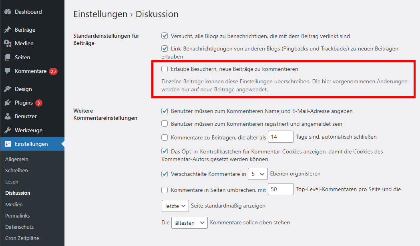
Task: Click the Benutzer person icon
Action: (8, 116)
